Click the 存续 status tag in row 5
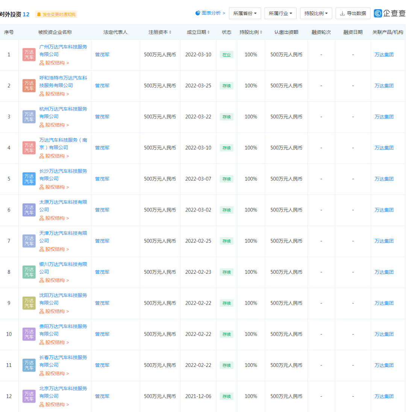The width and height of the screenshot is (406, 412). (226, 179)
